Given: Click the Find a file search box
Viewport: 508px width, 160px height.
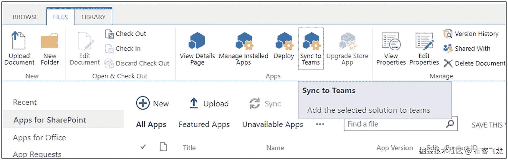Looking at the screenshot, I should (395, 124).
